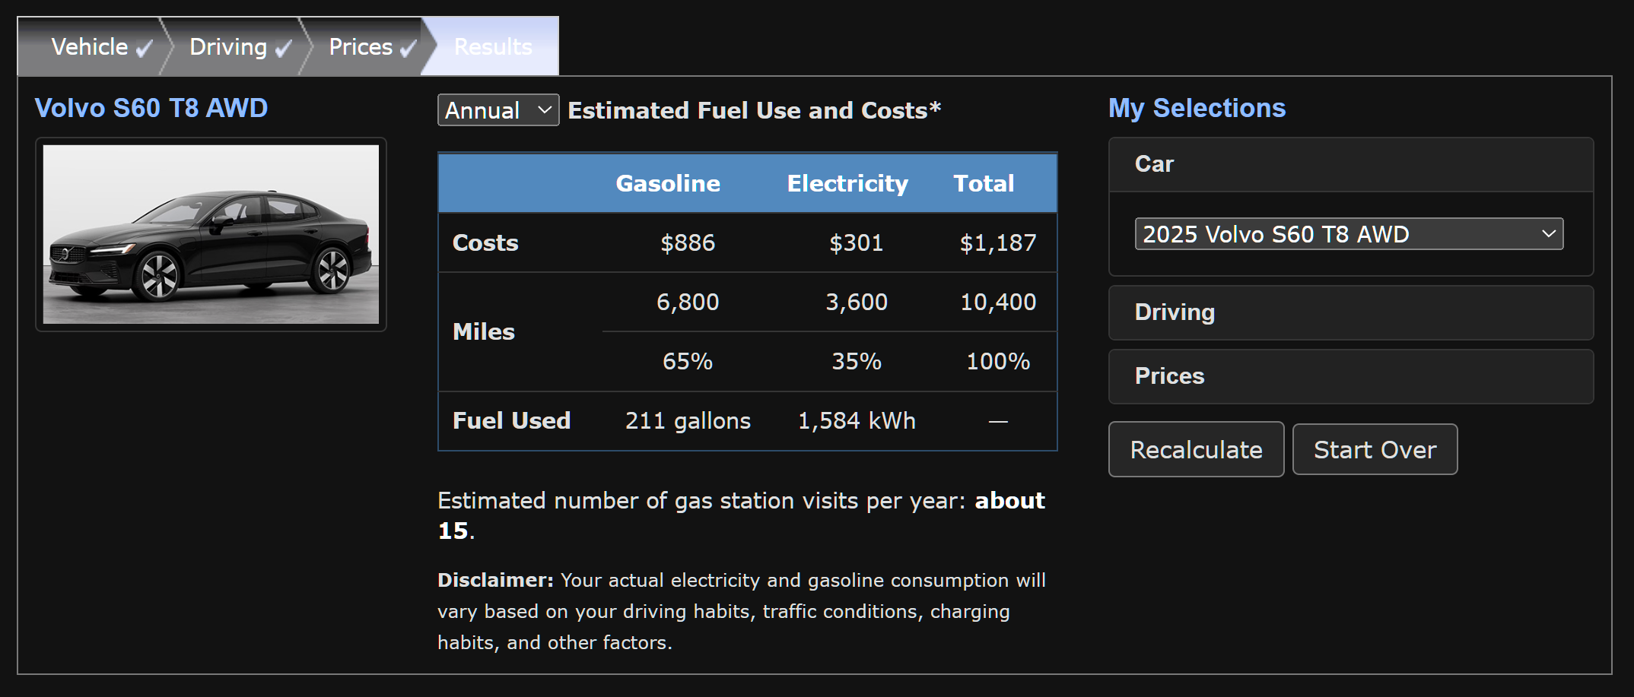1634x697 pixels.
Task: Click the Start Over button
Action: tap(1375, 449)
